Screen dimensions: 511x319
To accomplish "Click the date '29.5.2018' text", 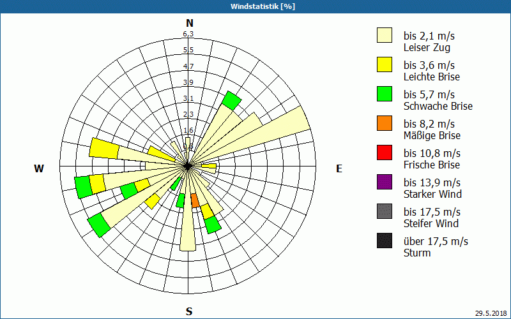I will click(491, 313).
